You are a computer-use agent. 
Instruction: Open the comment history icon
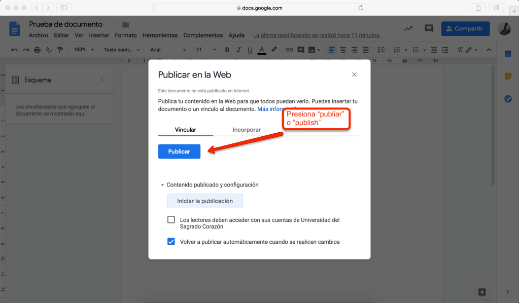(x=429, y=29)
